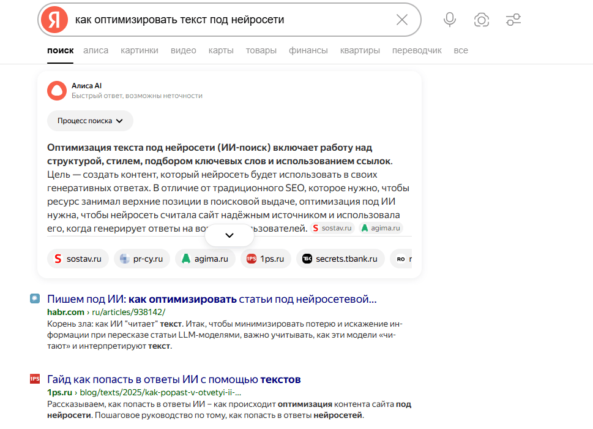Screen dimensions: 593x429
Task: Click the Yandex logo in the search bar
Action: tap(54, 19)
